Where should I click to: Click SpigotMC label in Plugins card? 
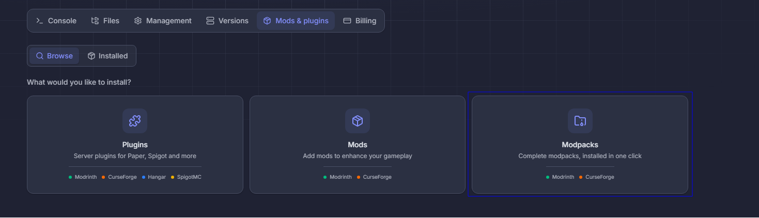tap(189, 177)
